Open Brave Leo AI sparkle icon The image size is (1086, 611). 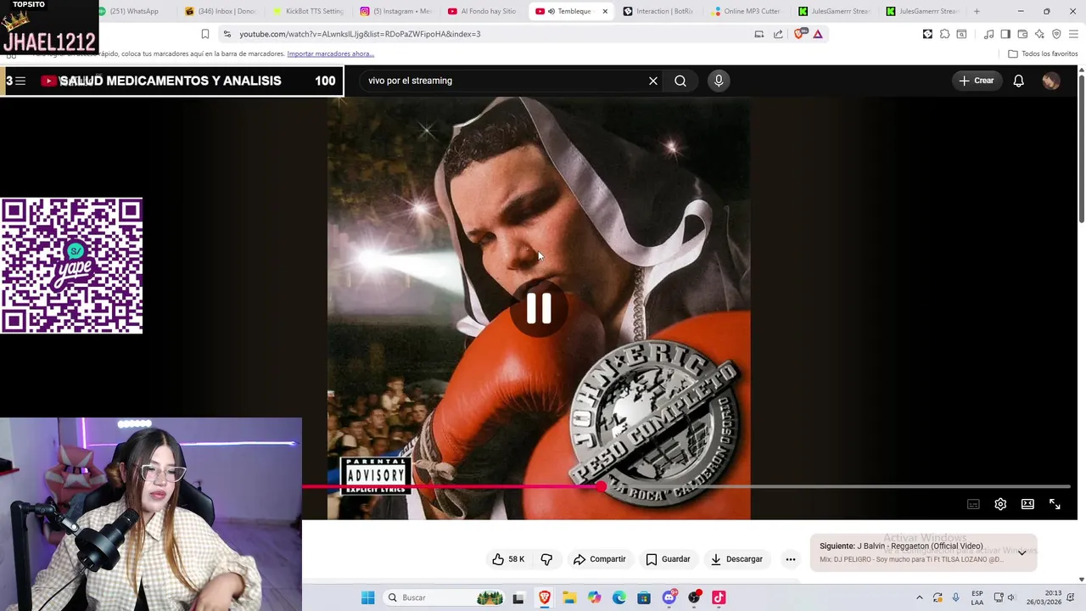click(x=1039, y=34)
